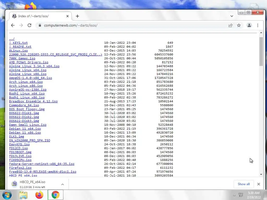Download Breadbox_Ensemble_4.12.iso
267x200 pixels.
pyautogui.click(x=33, y=101)
